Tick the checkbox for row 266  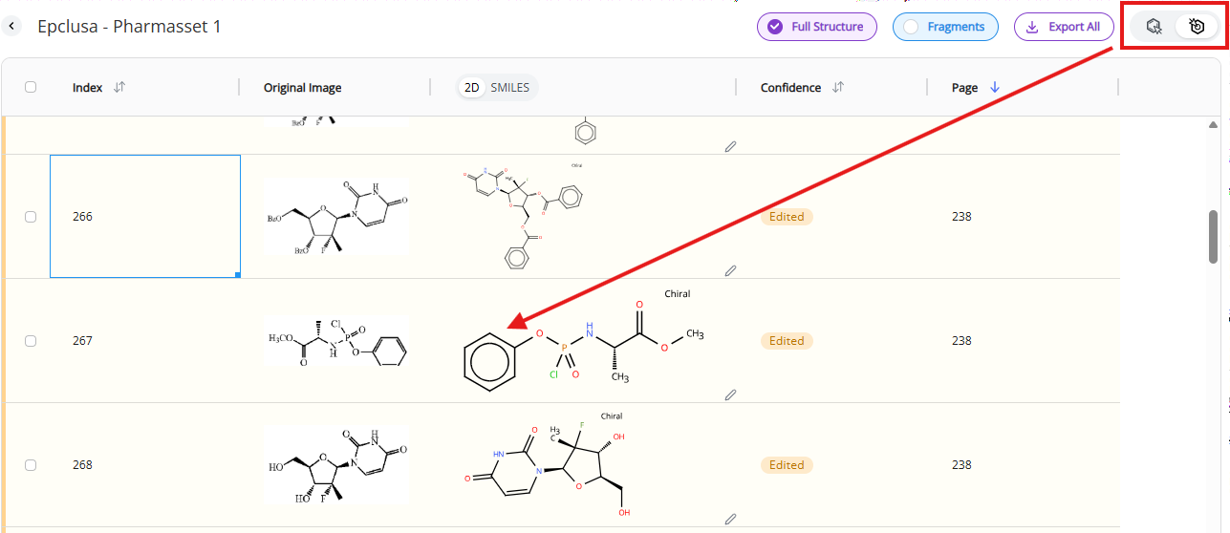(31, 217)
